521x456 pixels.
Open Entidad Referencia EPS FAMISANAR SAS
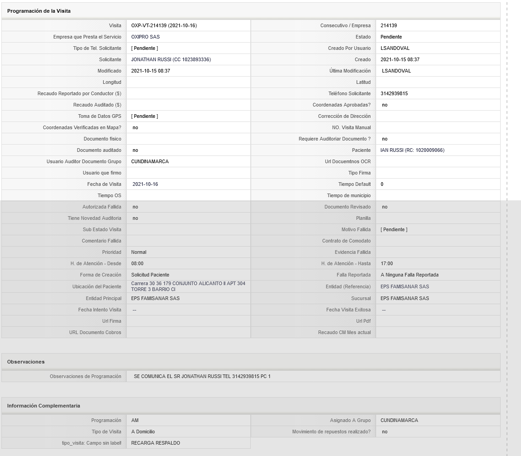tap(405, 286)
